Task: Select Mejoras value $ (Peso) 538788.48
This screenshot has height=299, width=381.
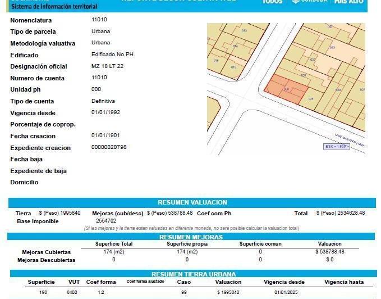Action: click(x=169, y=213)
